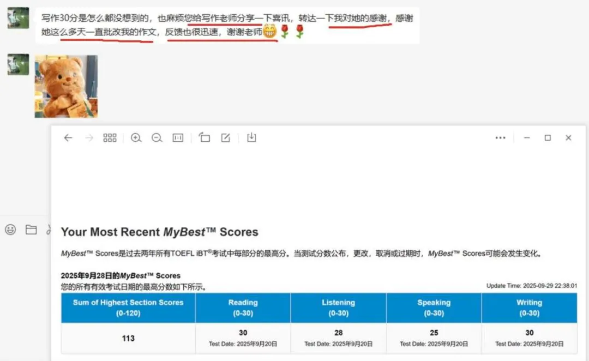Click the Writing (0-30) column header
Screen dimensions: 589x361
click(x=529, y=308)
